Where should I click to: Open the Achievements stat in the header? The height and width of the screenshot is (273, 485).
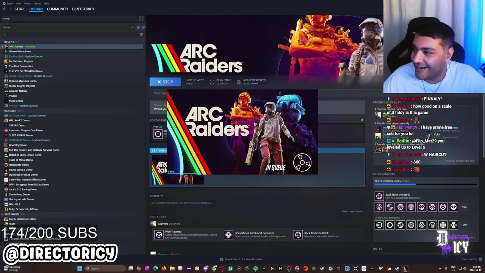pyautogui.click(x=250, y=82)
